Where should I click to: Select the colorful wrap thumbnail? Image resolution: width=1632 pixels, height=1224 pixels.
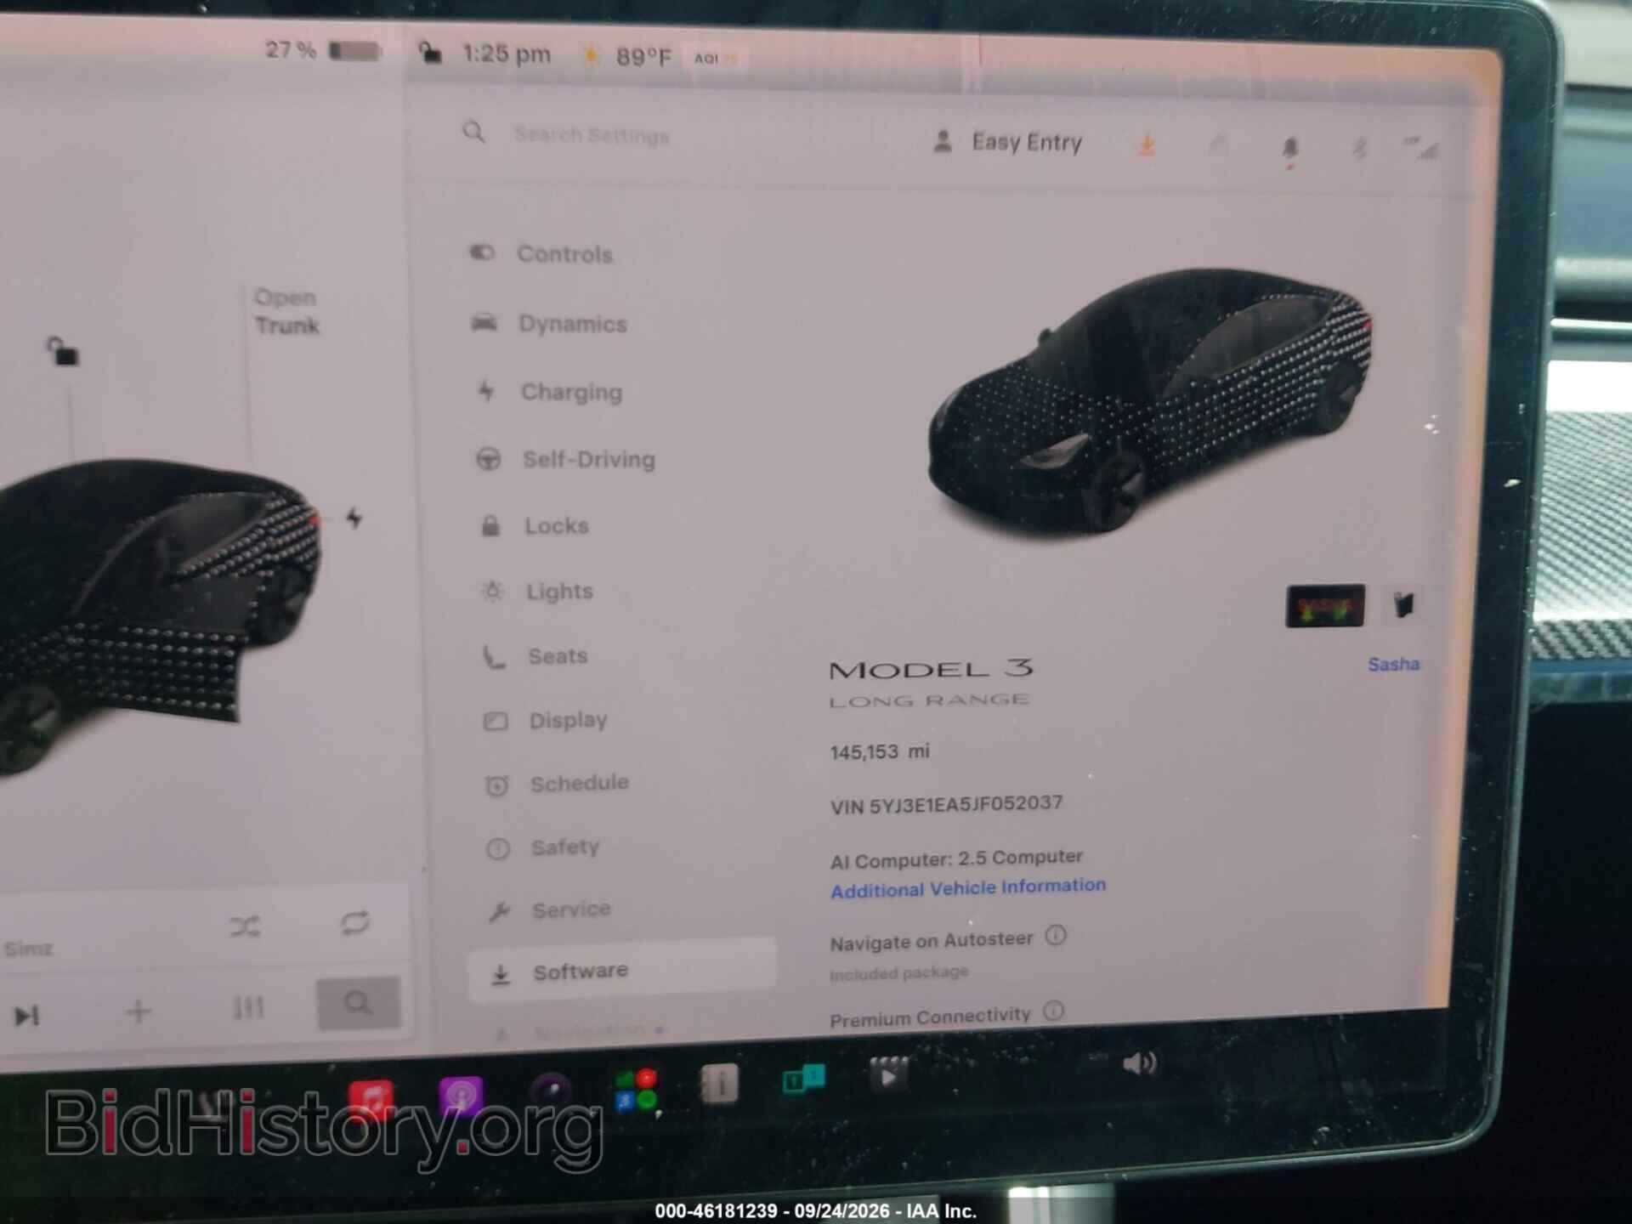pos(1325,606)
